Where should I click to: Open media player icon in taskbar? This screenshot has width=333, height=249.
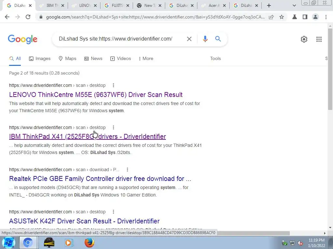(x=69, y=243)
